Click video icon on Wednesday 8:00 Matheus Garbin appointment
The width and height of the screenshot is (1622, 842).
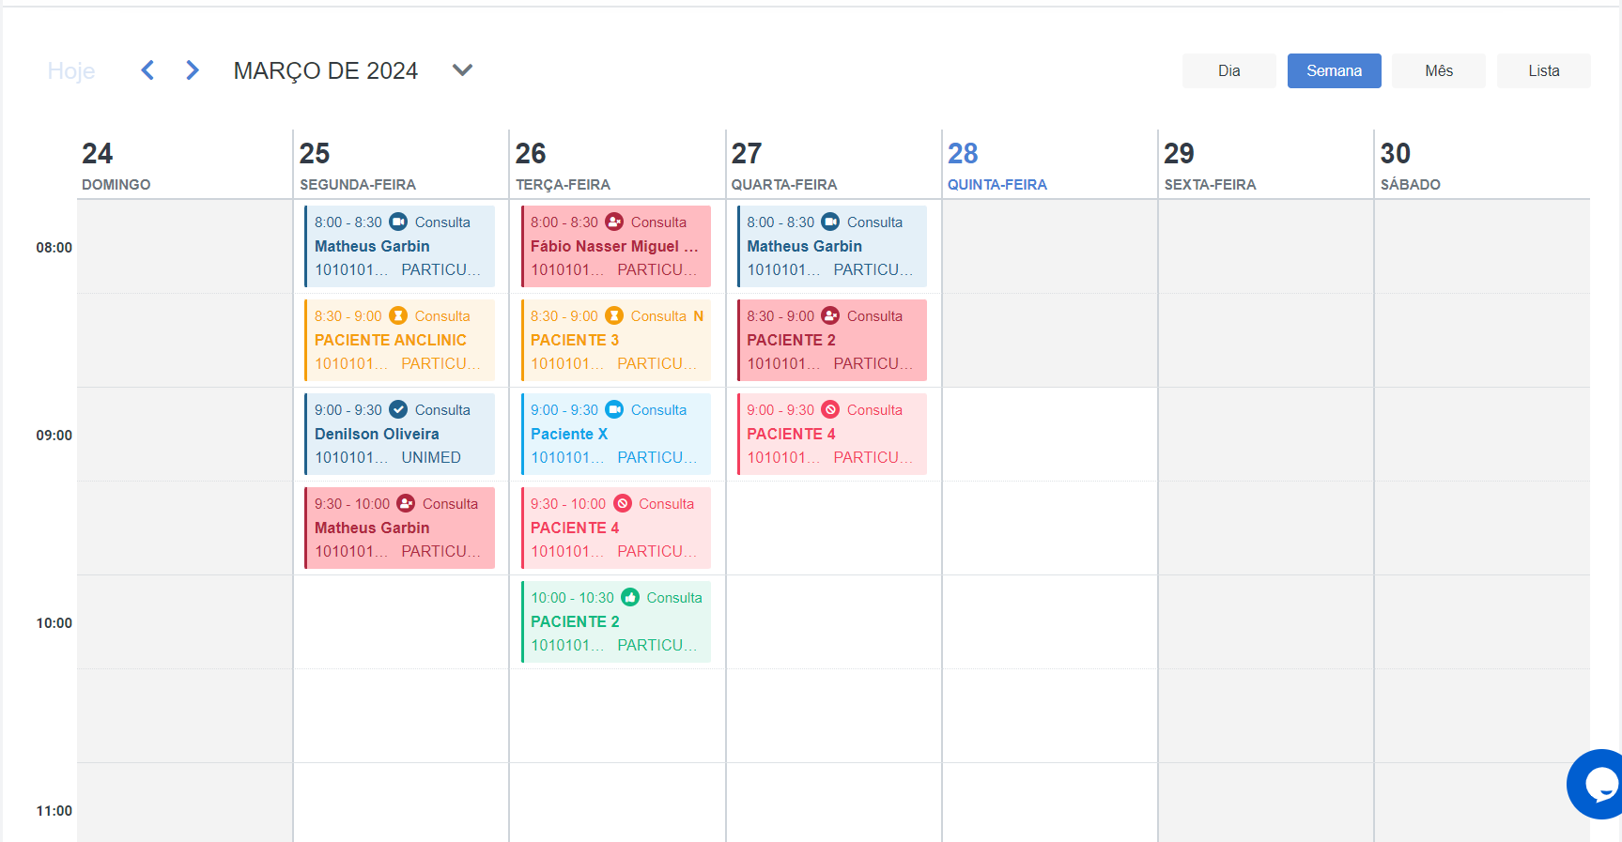point(830,222)
